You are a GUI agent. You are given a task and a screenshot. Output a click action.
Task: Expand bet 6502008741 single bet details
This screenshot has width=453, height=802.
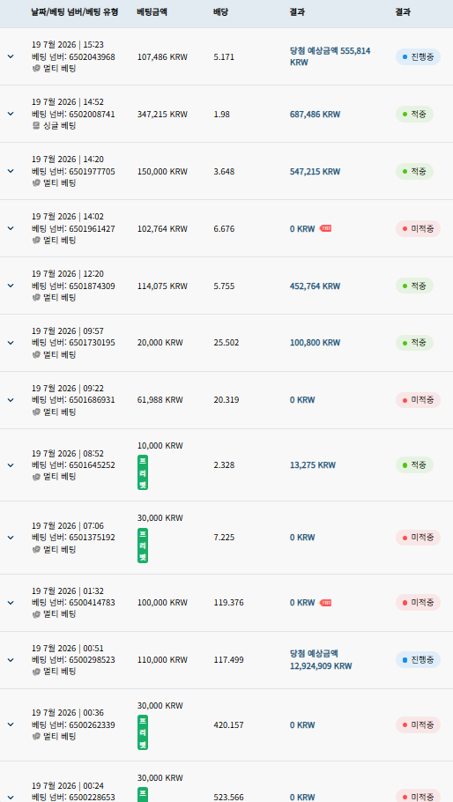pos(11,114)
